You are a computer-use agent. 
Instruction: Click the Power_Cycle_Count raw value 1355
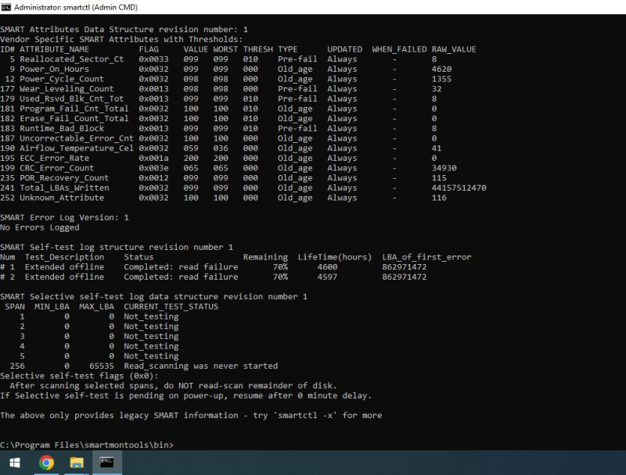pyautogui.click(x=441, y=79)
